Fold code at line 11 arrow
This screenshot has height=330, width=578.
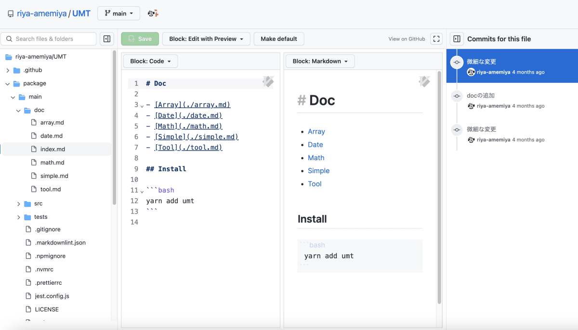tap(142, 191)
